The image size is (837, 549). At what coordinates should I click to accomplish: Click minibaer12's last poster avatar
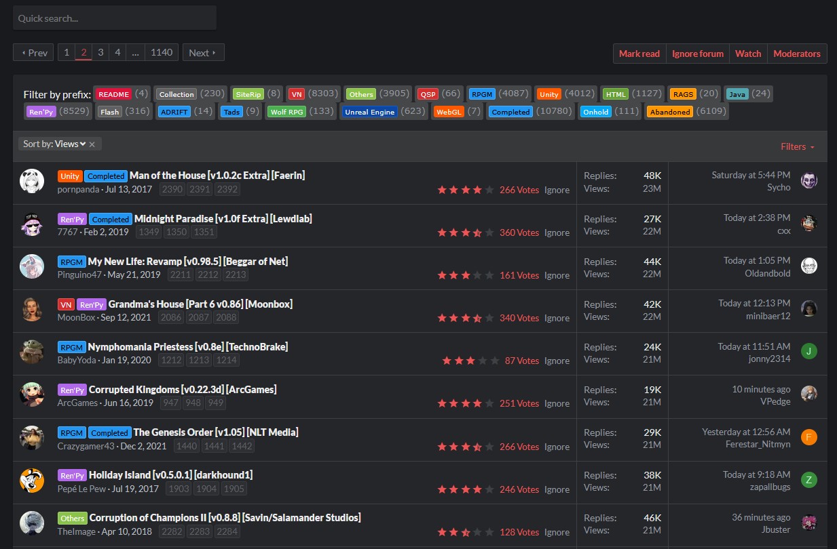[x=808, y=308]
